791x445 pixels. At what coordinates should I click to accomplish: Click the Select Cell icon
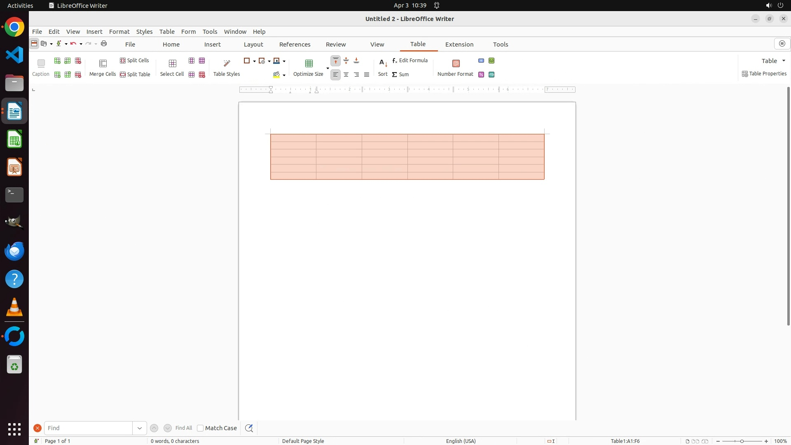click(x=172, y=63)
